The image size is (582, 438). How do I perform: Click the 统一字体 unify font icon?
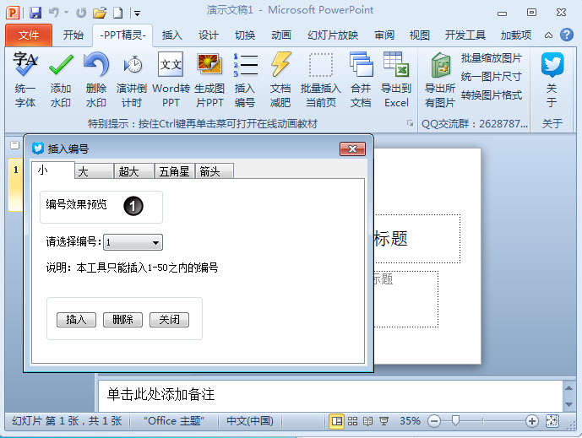[25, 64]
